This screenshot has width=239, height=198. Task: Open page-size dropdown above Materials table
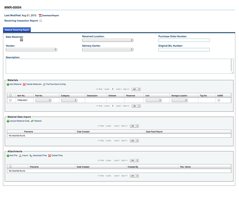click(x=136, y=89)
